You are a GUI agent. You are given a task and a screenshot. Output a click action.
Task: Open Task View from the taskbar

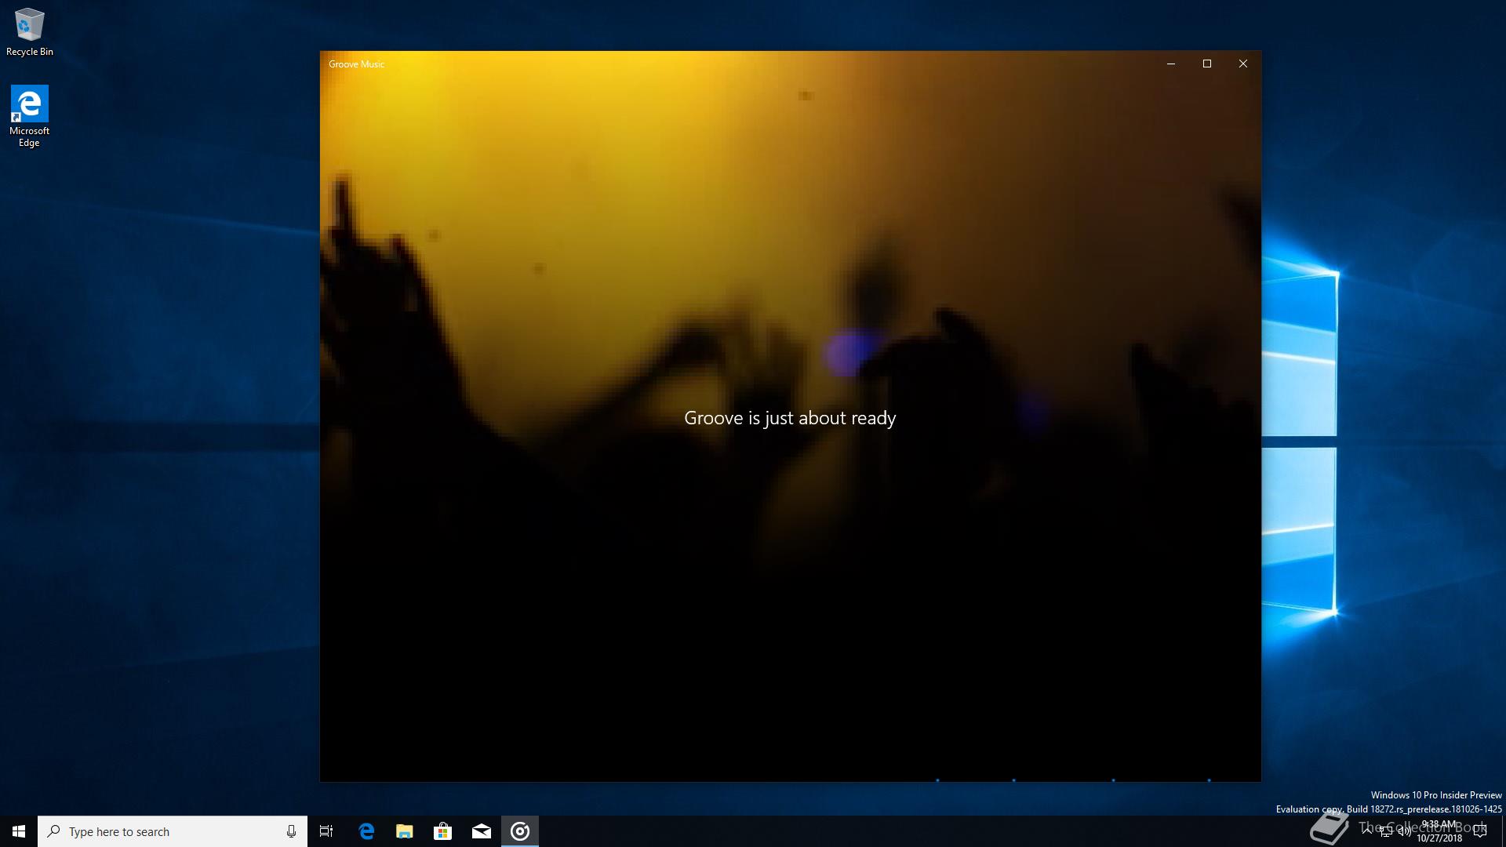pos(326,831)
